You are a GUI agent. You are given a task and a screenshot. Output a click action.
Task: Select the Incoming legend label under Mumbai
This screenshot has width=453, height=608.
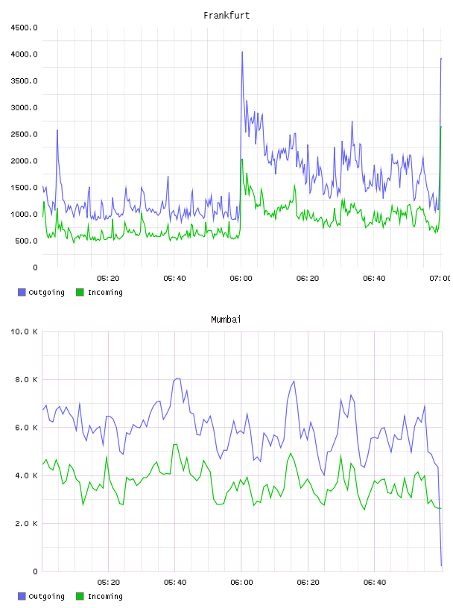(x=105, y=597)
